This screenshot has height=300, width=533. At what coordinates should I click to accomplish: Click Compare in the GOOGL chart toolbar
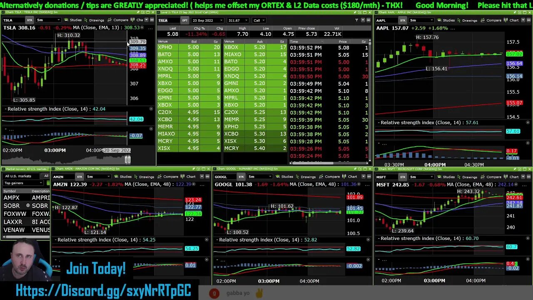coord(330,177)
